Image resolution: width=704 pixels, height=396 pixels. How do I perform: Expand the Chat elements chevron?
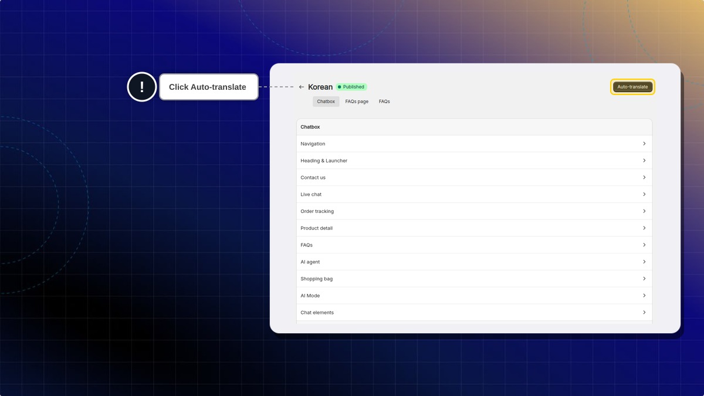click(644, 313)
